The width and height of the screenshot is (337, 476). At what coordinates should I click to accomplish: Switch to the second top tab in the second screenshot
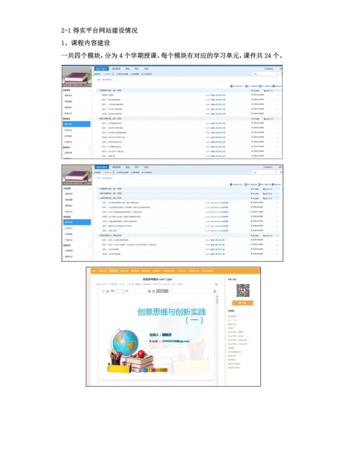coord(116,167)
